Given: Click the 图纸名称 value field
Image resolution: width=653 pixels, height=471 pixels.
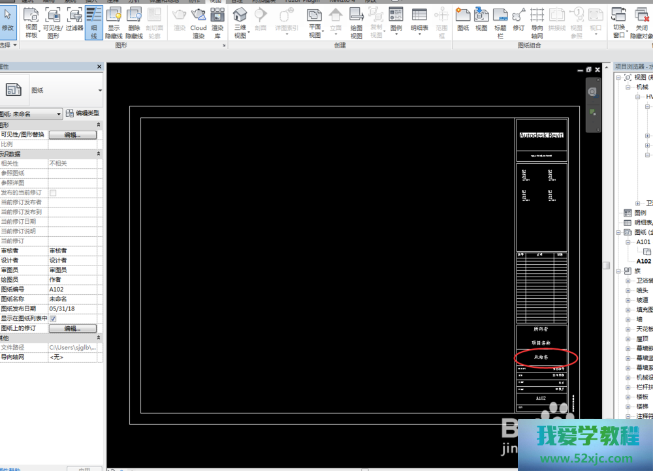Looking at the screenshot, I should point(72,299).
